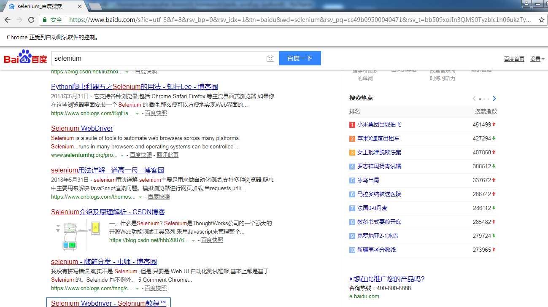Click rank 1 badge in hot searches
The width and height of the screenshot is (548, 307).
click(352, 124)
